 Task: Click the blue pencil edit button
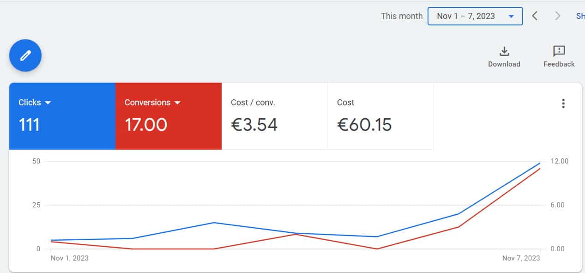(25, 55)
